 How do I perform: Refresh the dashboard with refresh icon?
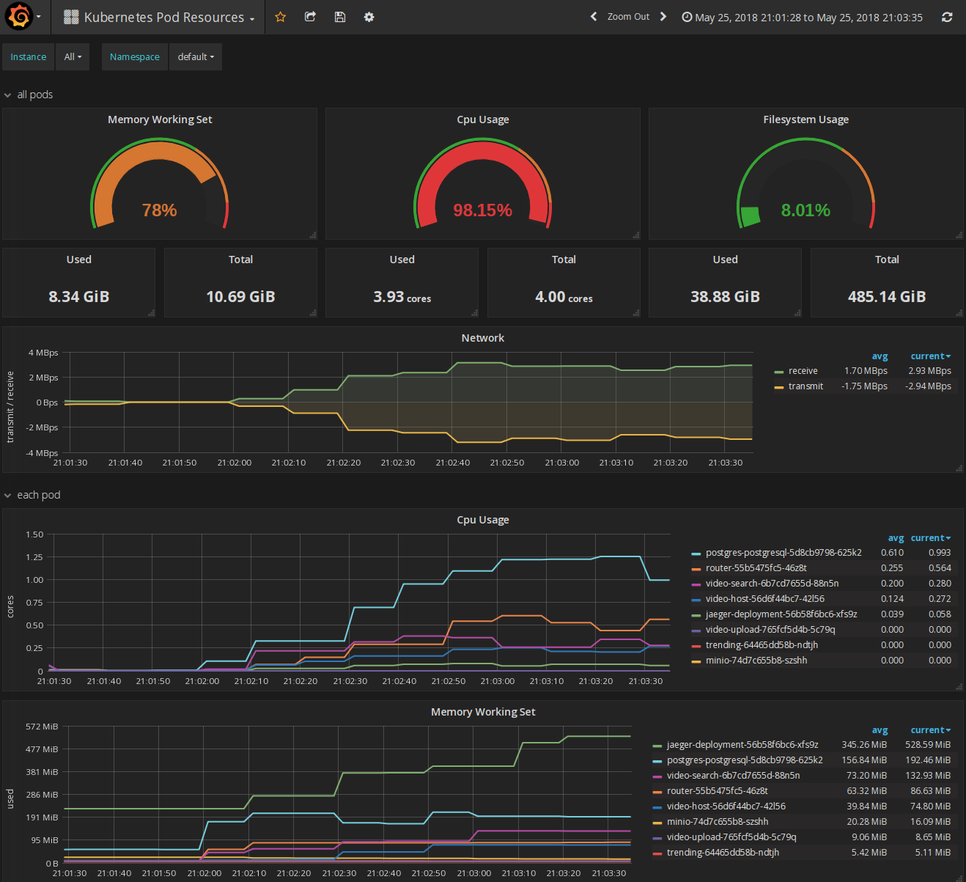pyautogui.click(x=947, y=17)
